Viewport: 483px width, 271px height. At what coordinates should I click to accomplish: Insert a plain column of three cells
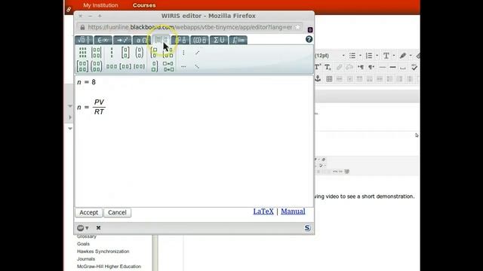(x=112, y=53)
